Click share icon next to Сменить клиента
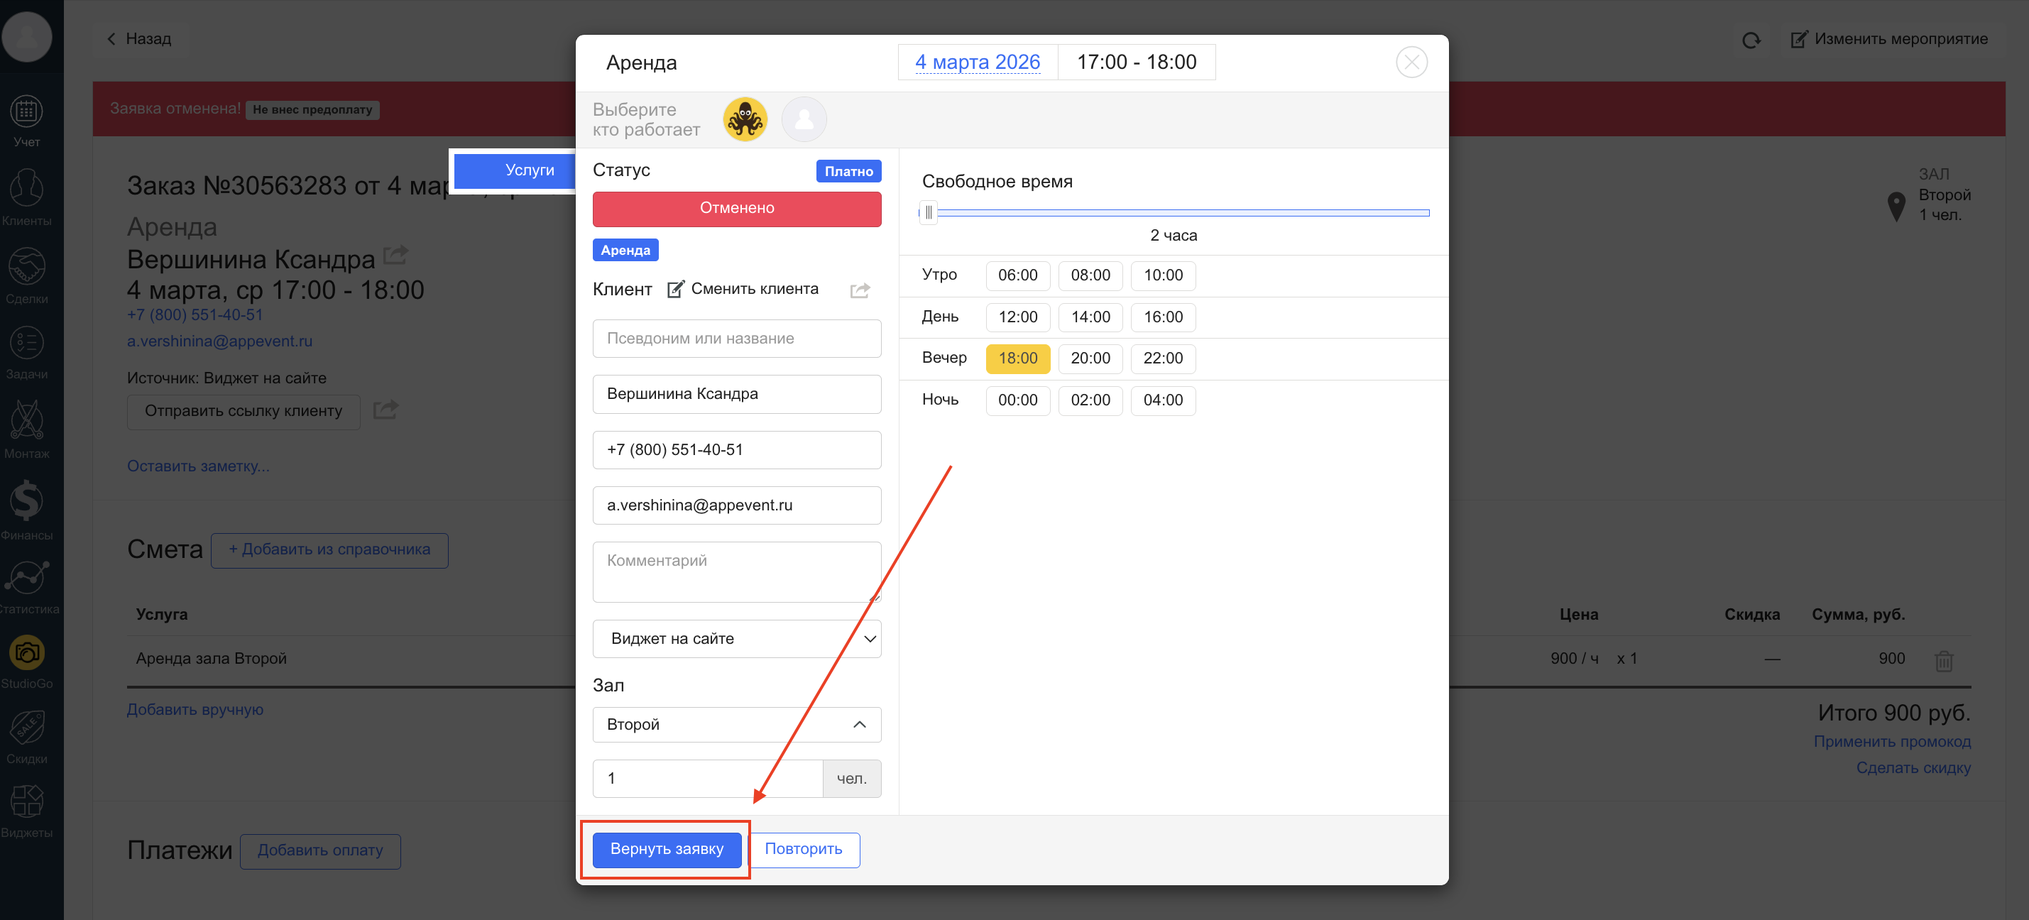2029x920 pixels. click(x=859, y=290)
